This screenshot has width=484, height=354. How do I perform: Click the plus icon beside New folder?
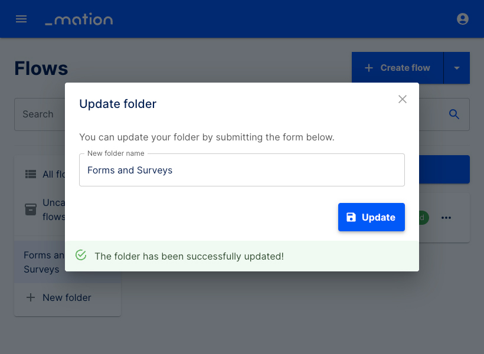30,297
